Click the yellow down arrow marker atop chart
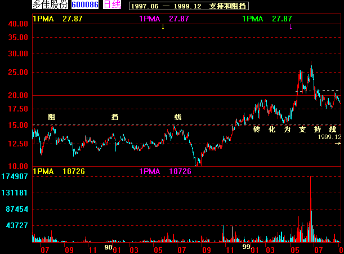Screen dimensions: 344x254 163,26
